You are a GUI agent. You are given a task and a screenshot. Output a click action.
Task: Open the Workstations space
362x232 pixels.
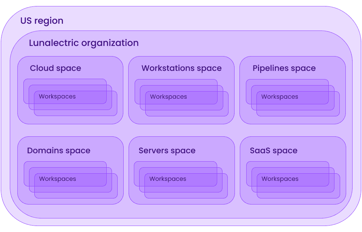[181, 90]
